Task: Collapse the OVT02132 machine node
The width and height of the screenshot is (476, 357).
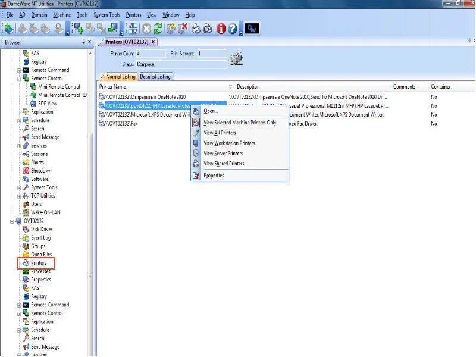Action: point(12,221)
